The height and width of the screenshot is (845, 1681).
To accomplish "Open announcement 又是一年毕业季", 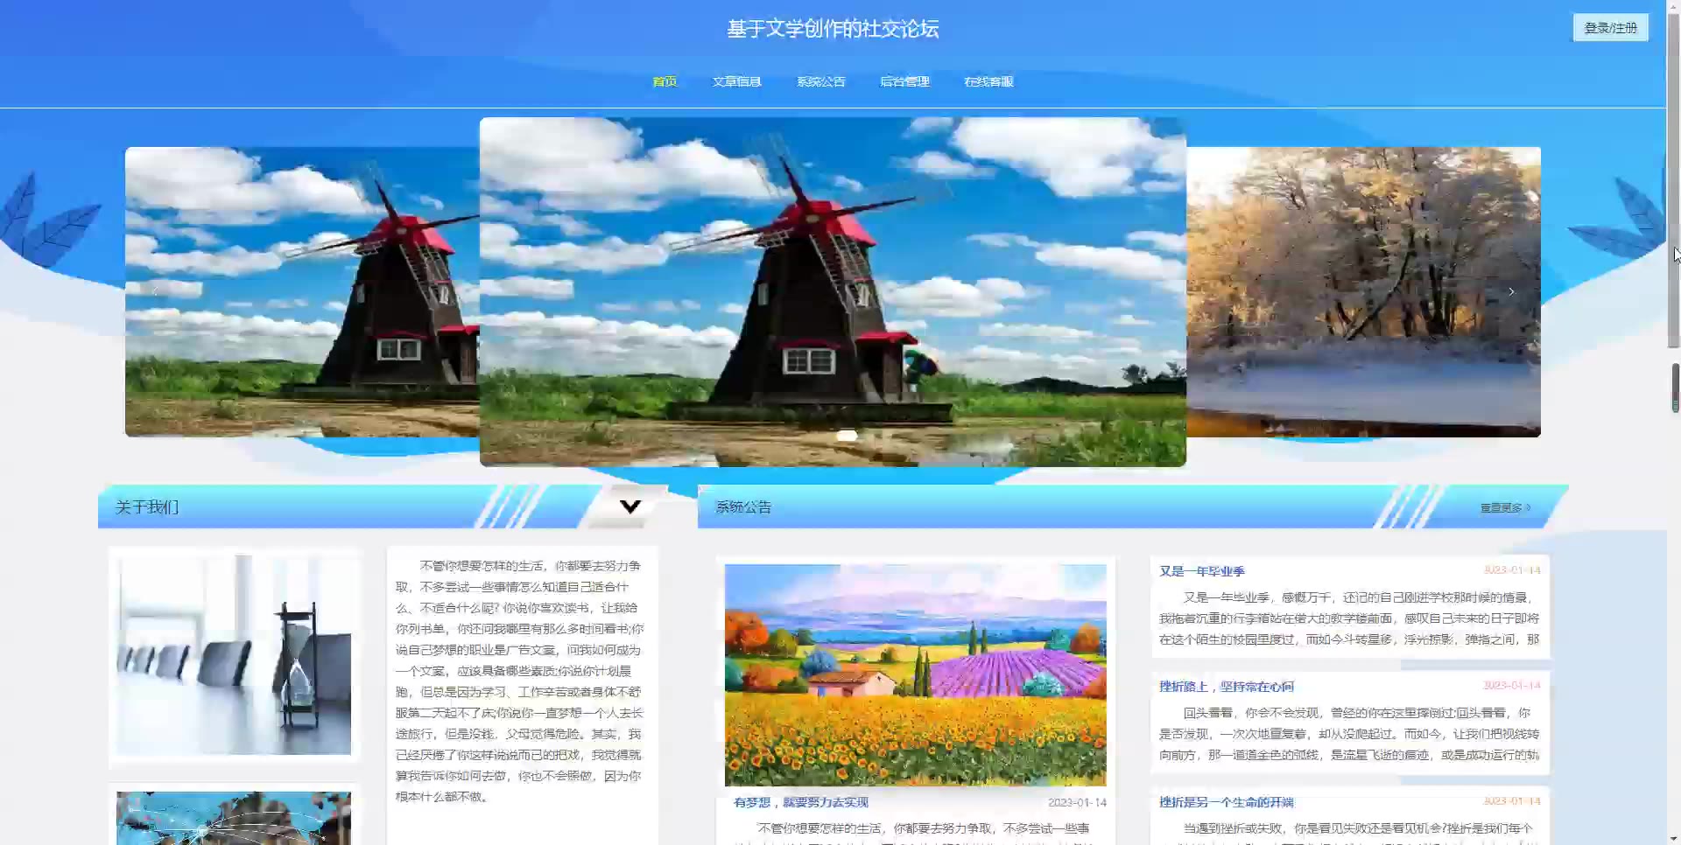I will (1202, 571).
